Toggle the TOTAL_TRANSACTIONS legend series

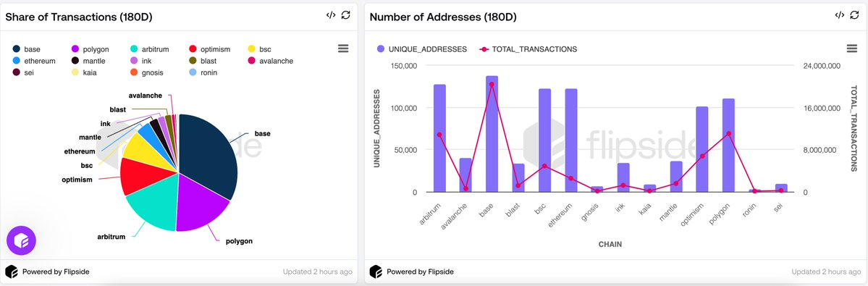tap(528, 49)
